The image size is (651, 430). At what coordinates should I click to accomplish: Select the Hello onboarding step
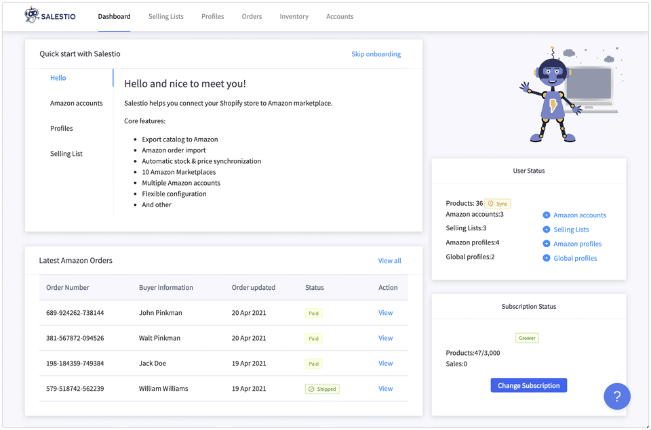pos(58,78)
